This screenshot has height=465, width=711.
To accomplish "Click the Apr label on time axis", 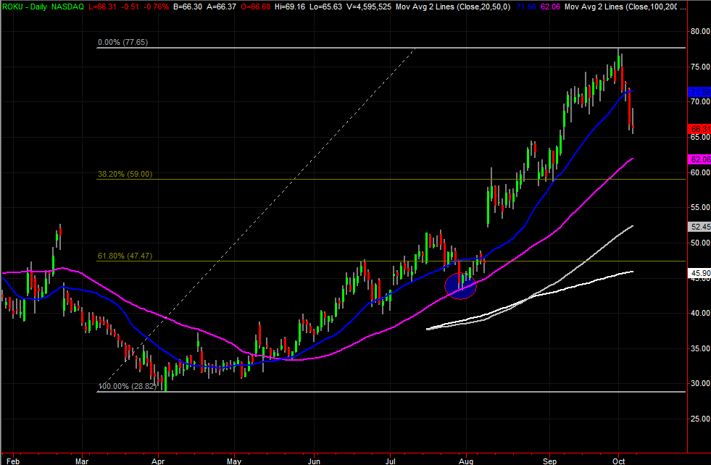I will pyautogui.click(x=157, y=459).
